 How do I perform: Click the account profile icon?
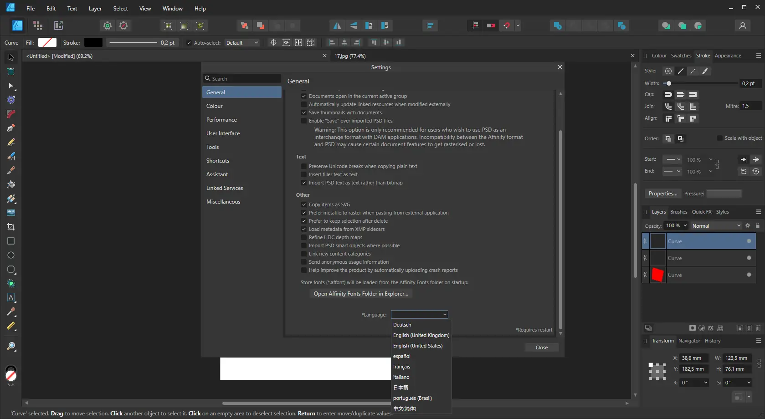(x=742, y=26)
